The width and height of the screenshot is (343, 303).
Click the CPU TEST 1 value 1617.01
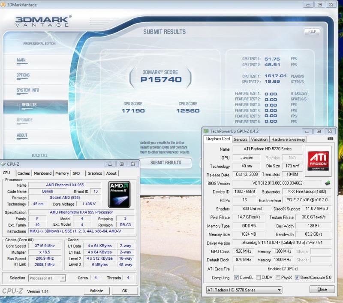click(x=276, y=76)
